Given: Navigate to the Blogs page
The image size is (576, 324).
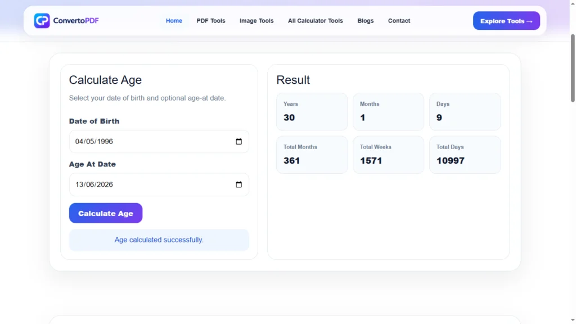Looking at the screenshot, I should tap(366, 21).
